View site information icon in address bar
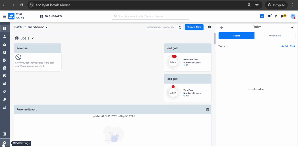 [x=31, y=5]
